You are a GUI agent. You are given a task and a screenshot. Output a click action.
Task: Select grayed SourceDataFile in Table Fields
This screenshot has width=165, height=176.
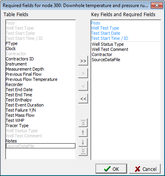pos(41,146)
